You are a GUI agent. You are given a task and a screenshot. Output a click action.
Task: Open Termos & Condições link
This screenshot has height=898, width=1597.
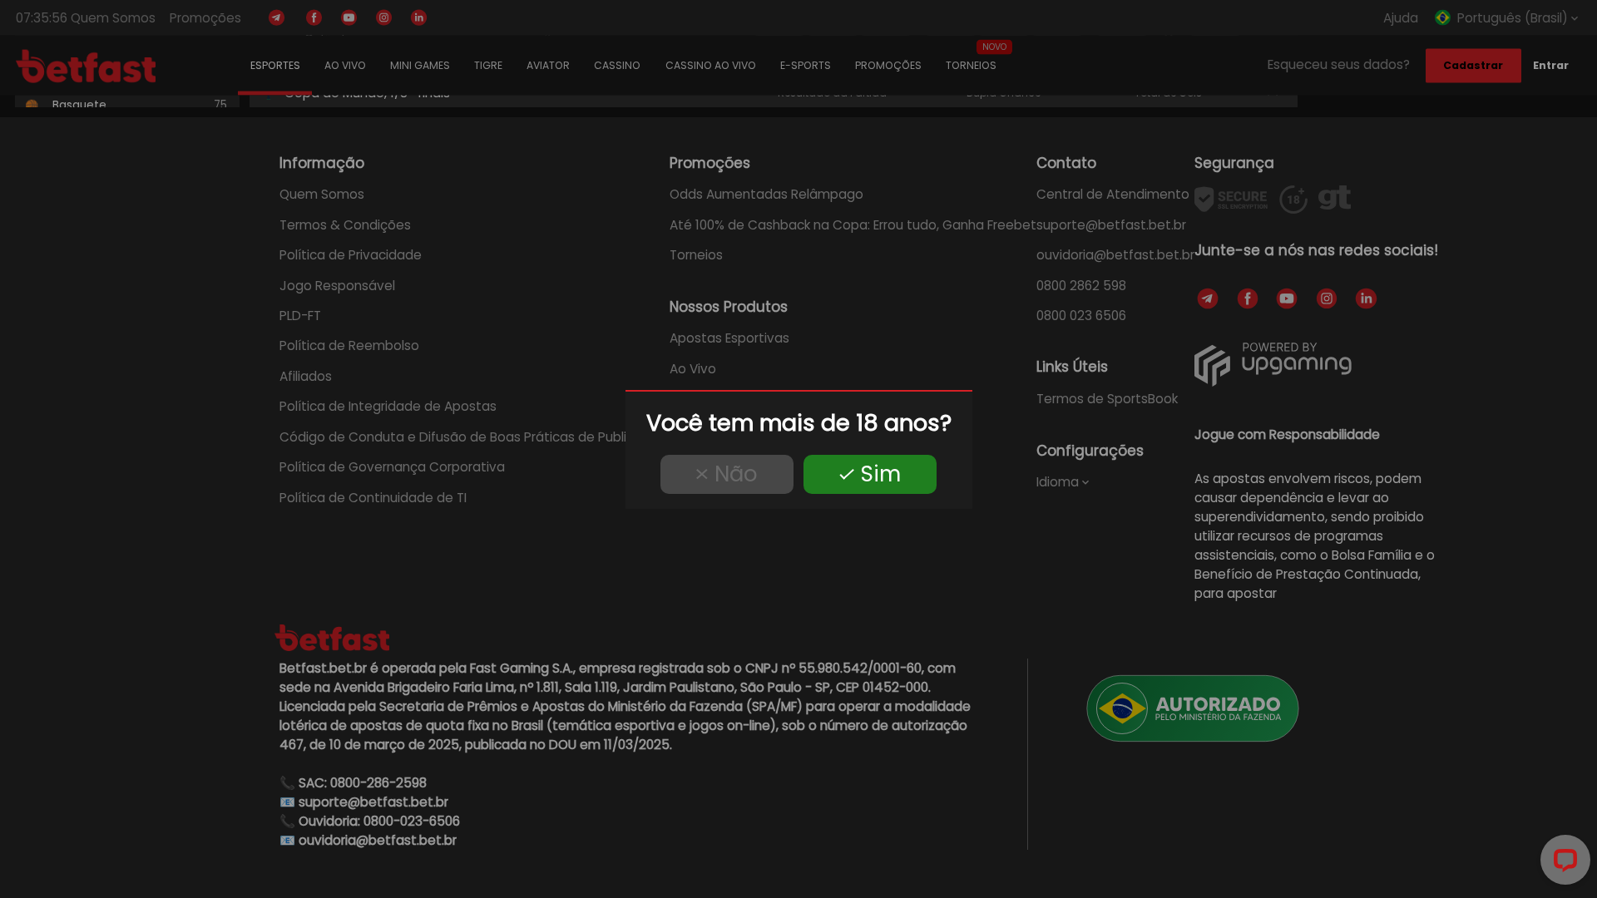[345, 225]
